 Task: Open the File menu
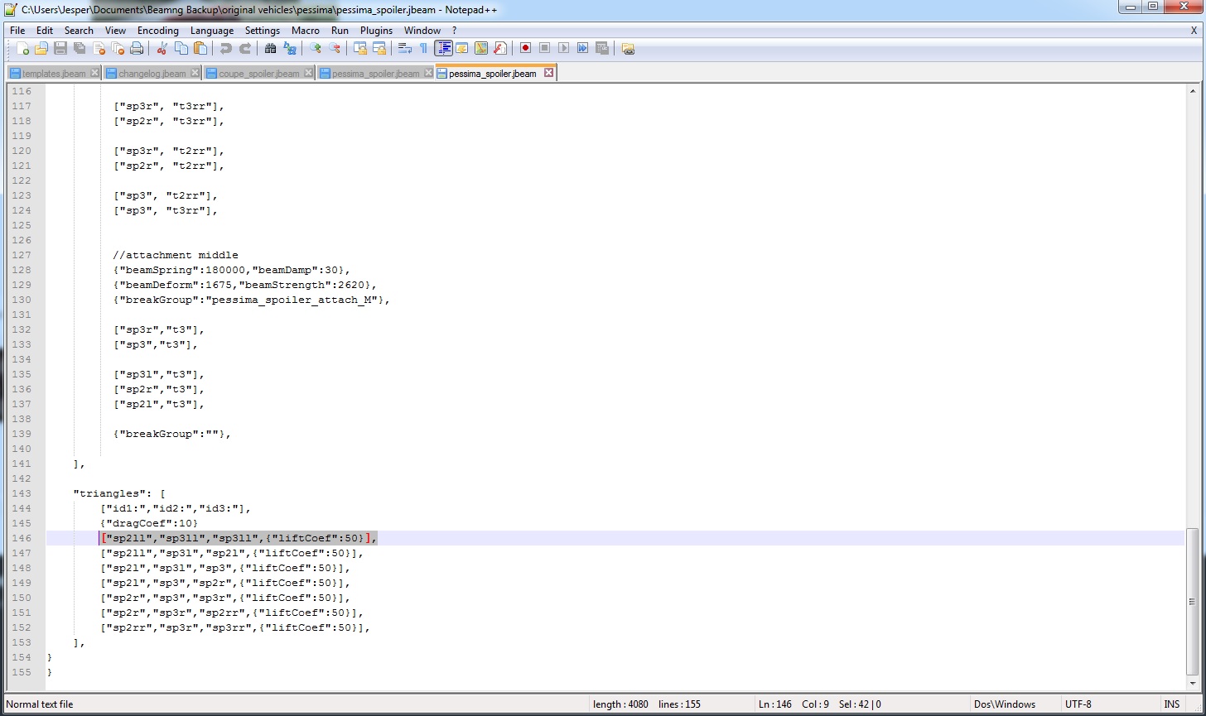coord(17,31)
